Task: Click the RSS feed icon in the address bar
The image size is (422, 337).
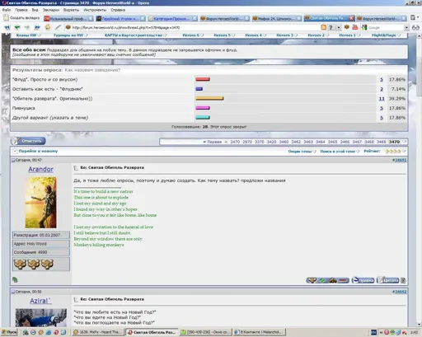Action: pyautogui.click(x=323, y=27)
